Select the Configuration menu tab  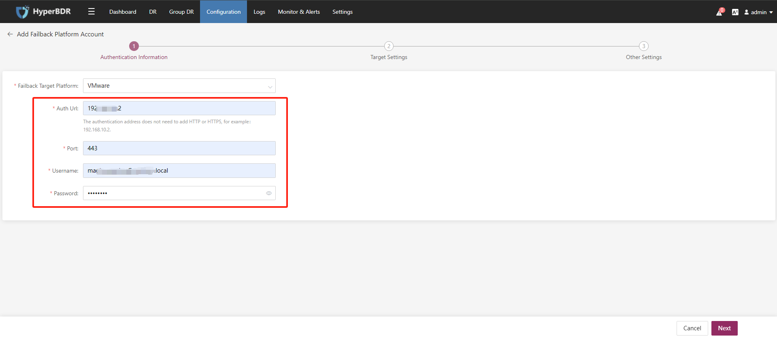click(224, 12)
